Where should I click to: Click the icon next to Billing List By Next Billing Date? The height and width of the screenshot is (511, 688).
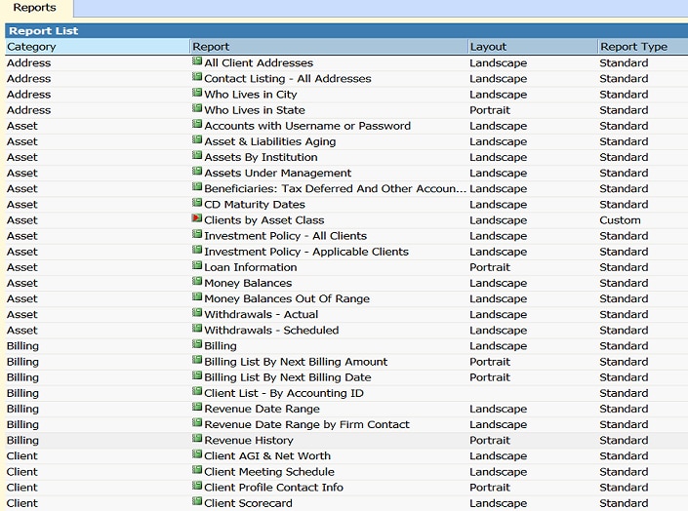click(x=197, y=376)
